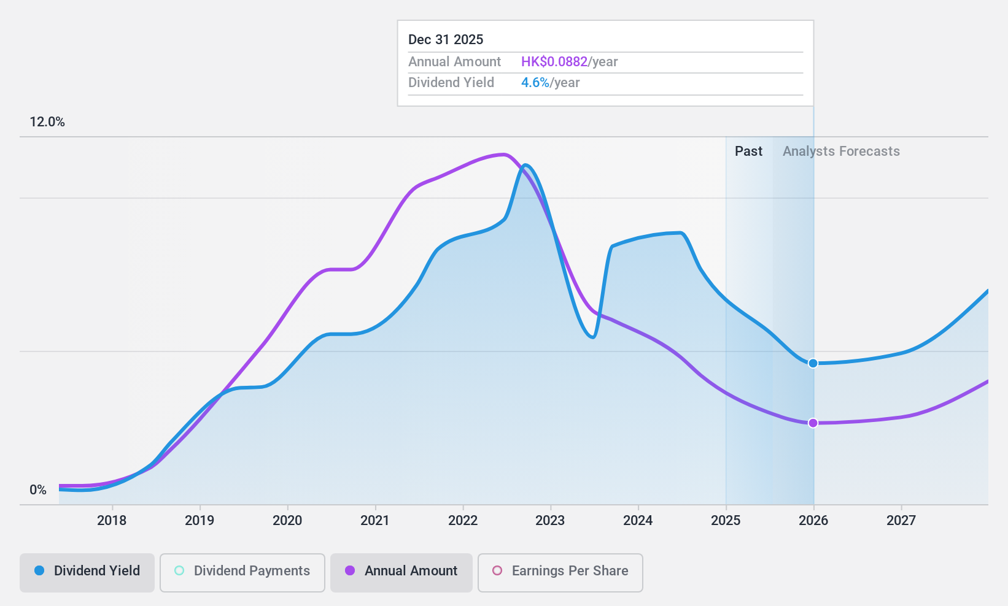Click the 2024 axis label
Image resolution: width=1008 pixels, height=606 pixels.
pyautogui.click(x=638, y=521)
